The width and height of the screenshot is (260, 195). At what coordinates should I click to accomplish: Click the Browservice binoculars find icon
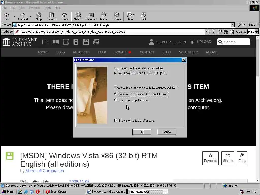226,32
